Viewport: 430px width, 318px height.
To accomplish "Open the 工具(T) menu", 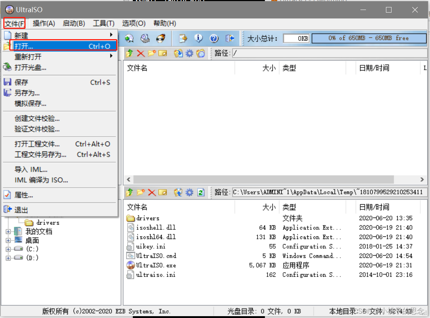I will coord(103,23).
